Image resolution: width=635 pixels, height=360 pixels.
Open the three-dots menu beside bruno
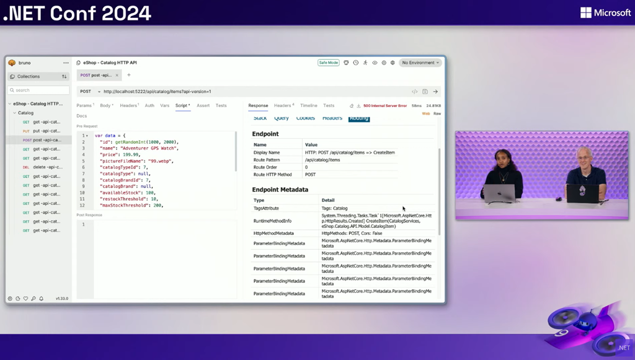click(x=66, y=63)
